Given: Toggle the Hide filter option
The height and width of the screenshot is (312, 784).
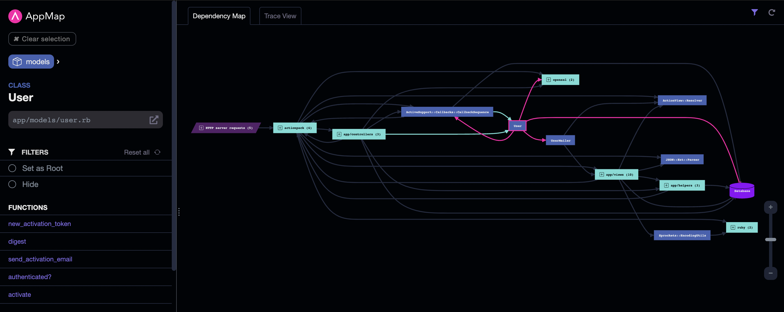Looking at the screenshot, I should (12, 184).
